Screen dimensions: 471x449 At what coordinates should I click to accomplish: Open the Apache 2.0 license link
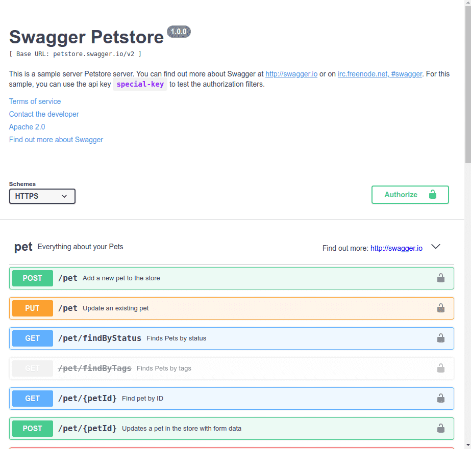[27, 127]
